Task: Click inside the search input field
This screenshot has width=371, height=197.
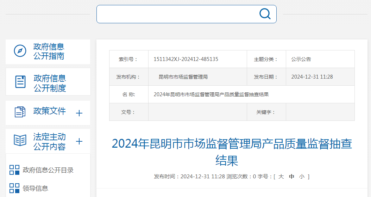Action: click(x=176, y=14)
